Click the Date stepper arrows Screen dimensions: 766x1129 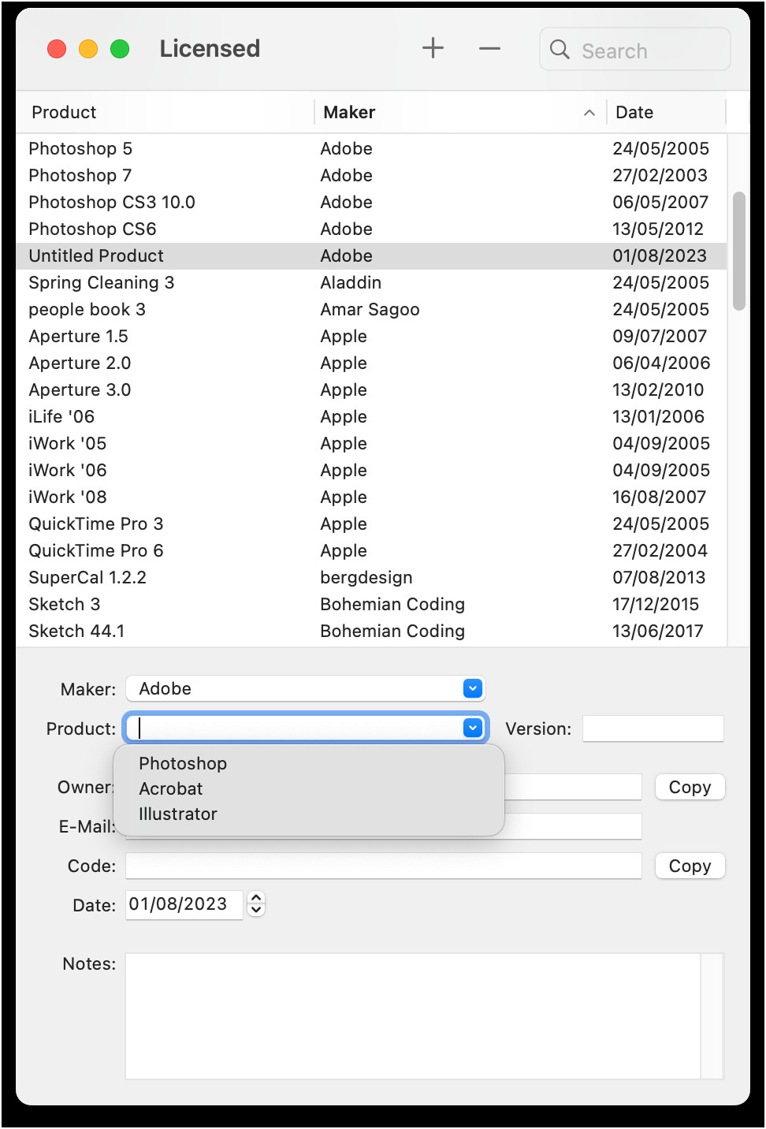(x=256, y=904)
